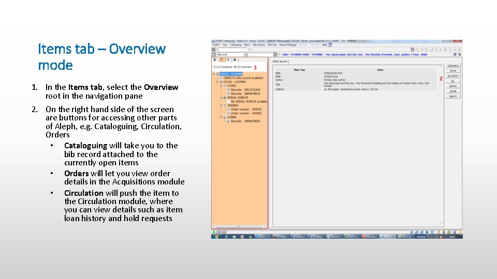The width and height of the screenshot is (497, 279).
Task: Collapse the LOANS branch expander
Action: pos(221,117)
